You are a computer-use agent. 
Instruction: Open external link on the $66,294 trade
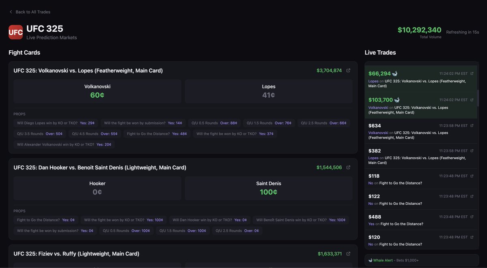click(x=472, y=74)
